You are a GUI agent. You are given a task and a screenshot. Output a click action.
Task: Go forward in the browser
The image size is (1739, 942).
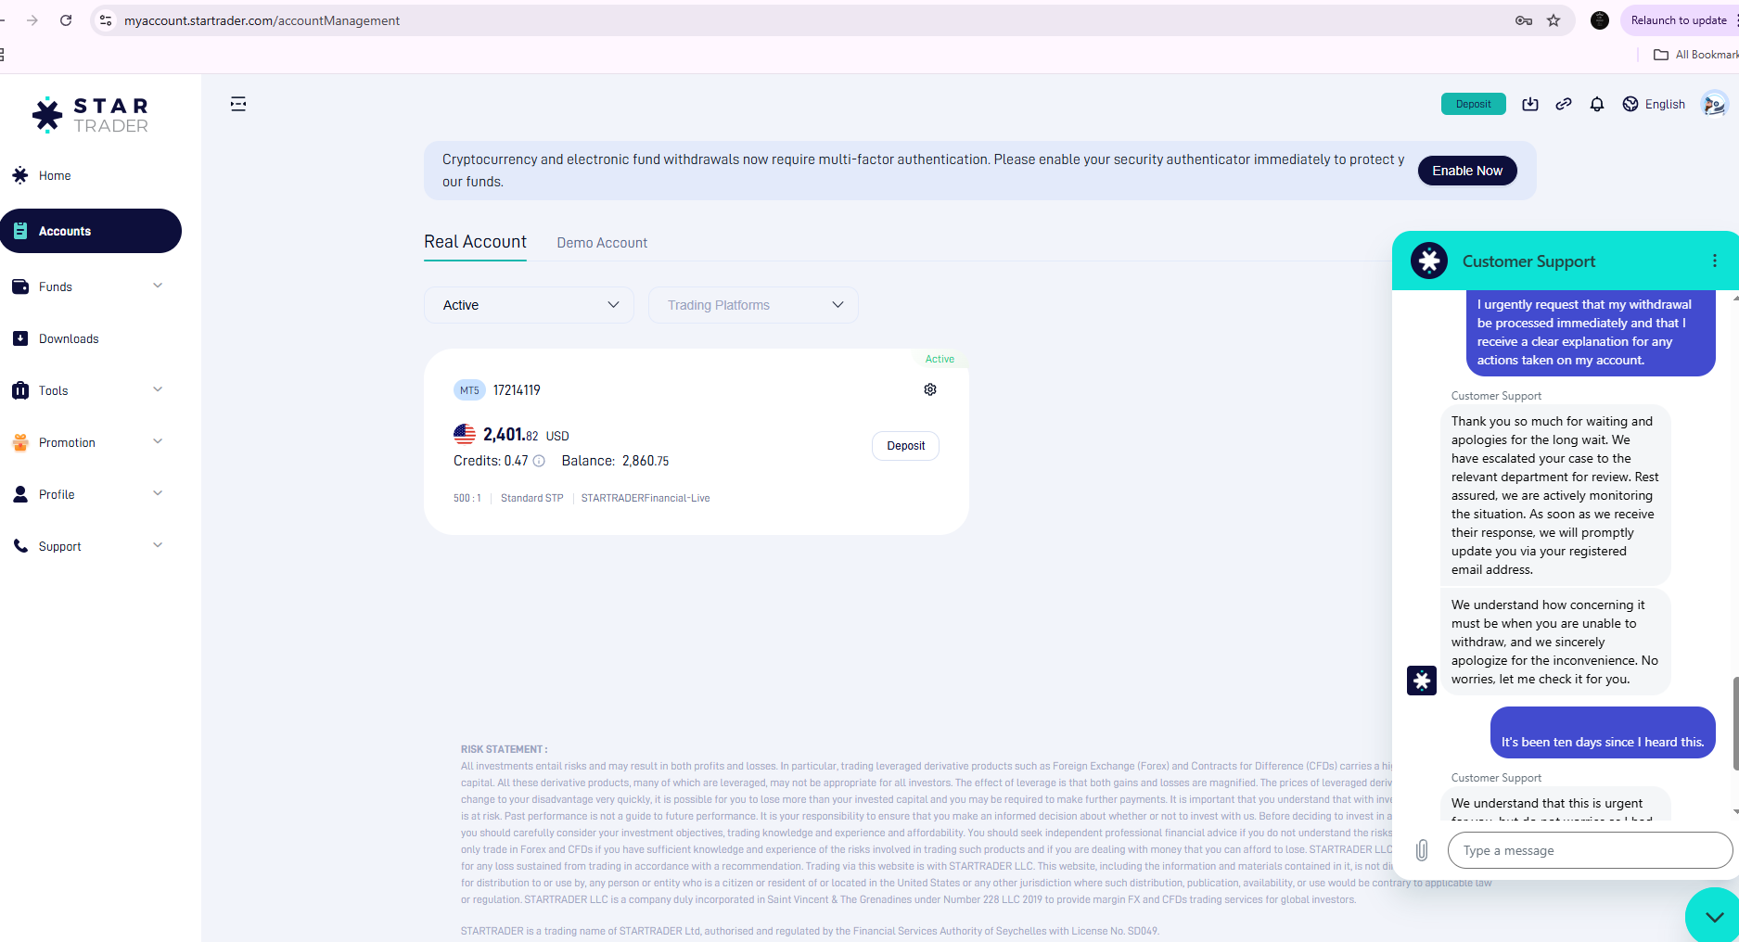(x=32, y=20)
